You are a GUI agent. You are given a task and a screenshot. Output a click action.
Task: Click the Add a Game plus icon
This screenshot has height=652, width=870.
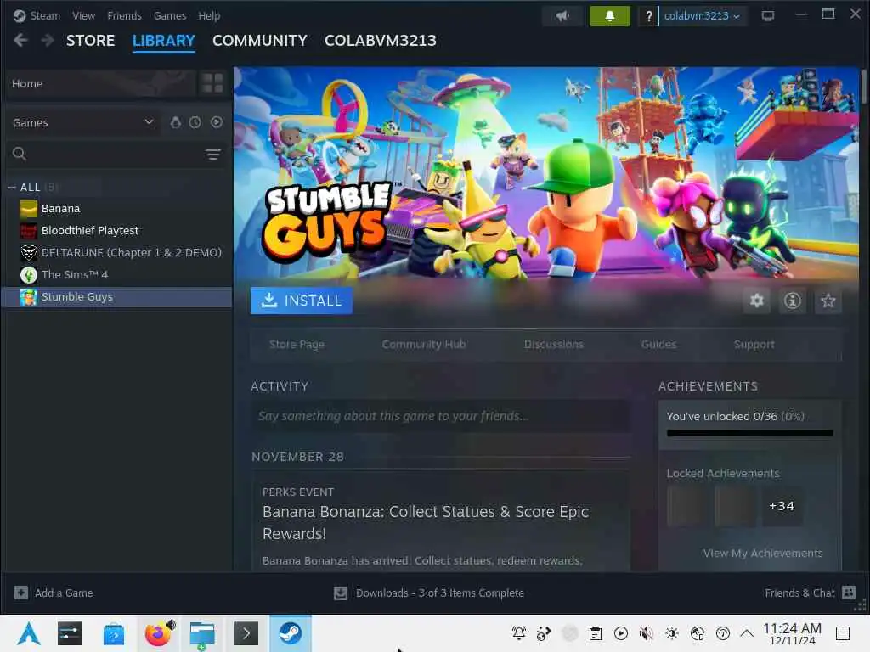[x=21, y=593]
